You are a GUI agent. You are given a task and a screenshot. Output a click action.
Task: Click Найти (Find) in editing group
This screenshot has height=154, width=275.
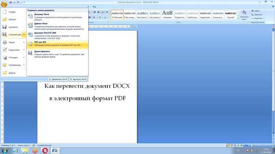pos(256,11)
